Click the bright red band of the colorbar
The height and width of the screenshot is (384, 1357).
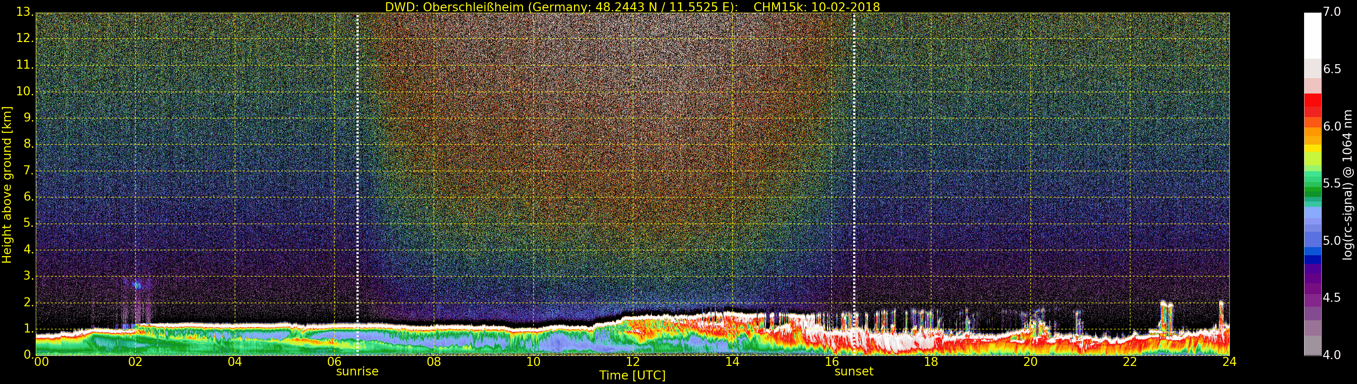pos(1312,100)
